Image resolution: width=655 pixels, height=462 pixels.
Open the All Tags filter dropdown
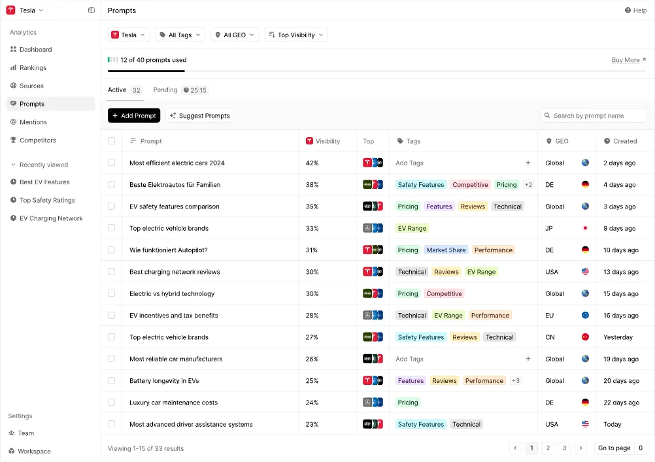(x=180, y=35)
